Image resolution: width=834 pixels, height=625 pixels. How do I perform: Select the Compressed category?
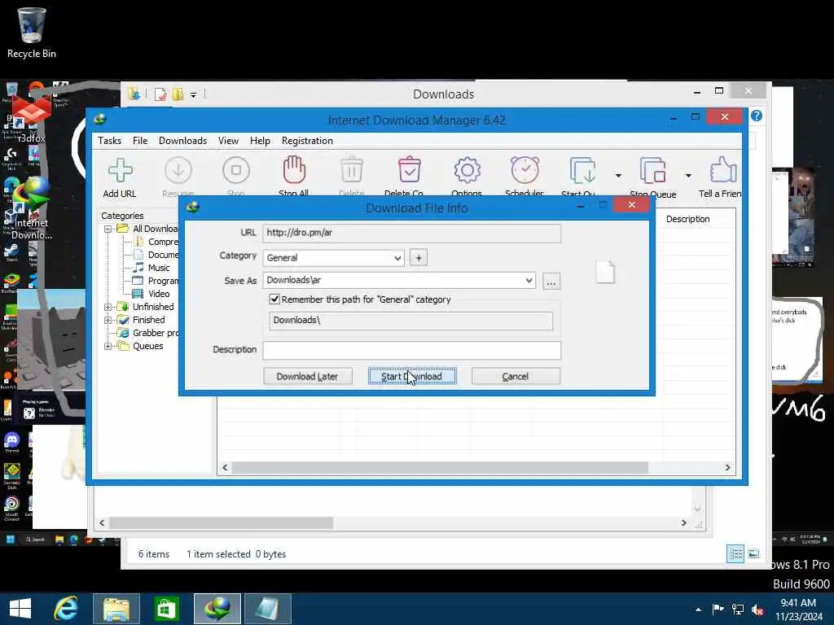pyautogui.click(x=156, y=242)
